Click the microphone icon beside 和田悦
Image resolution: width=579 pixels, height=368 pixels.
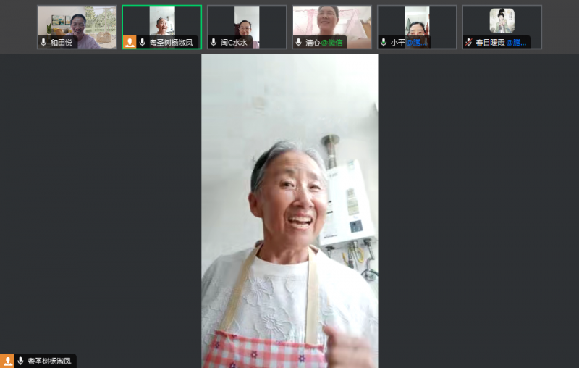point(43,43)
